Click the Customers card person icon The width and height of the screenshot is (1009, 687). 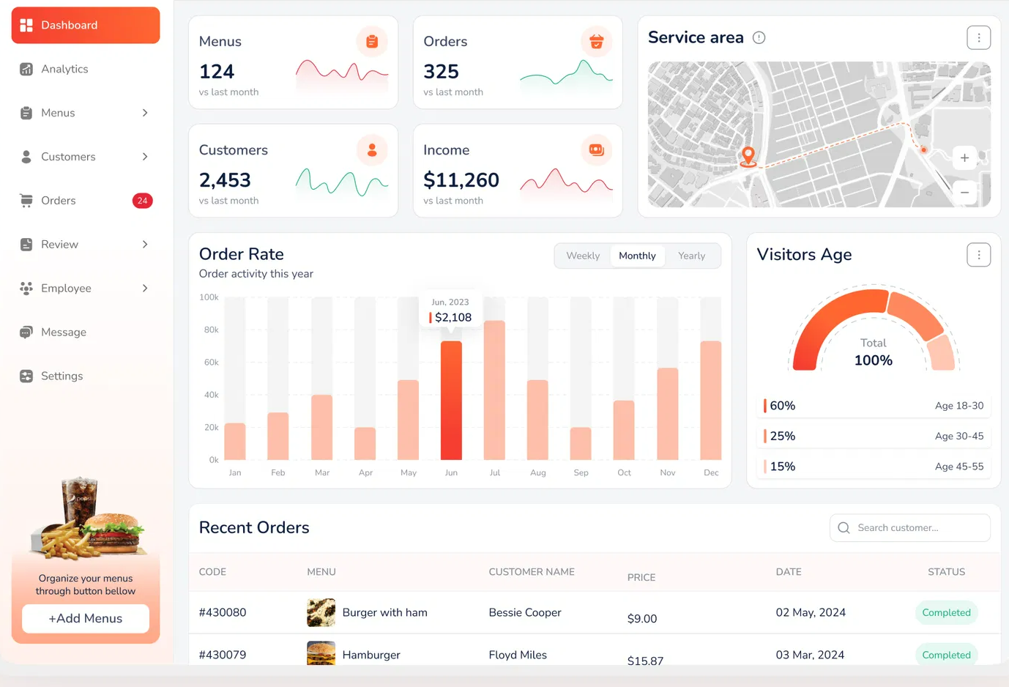[x=372, y=150]
